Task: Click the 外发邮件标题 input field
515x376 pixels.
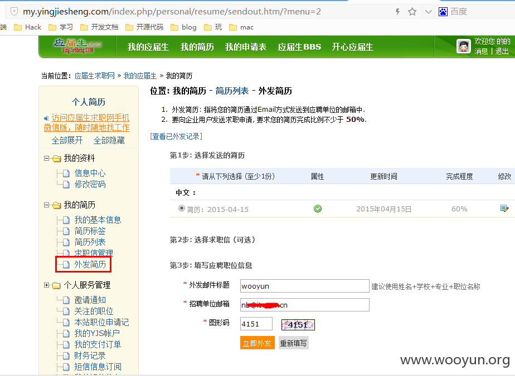Action: click(305, 286)
